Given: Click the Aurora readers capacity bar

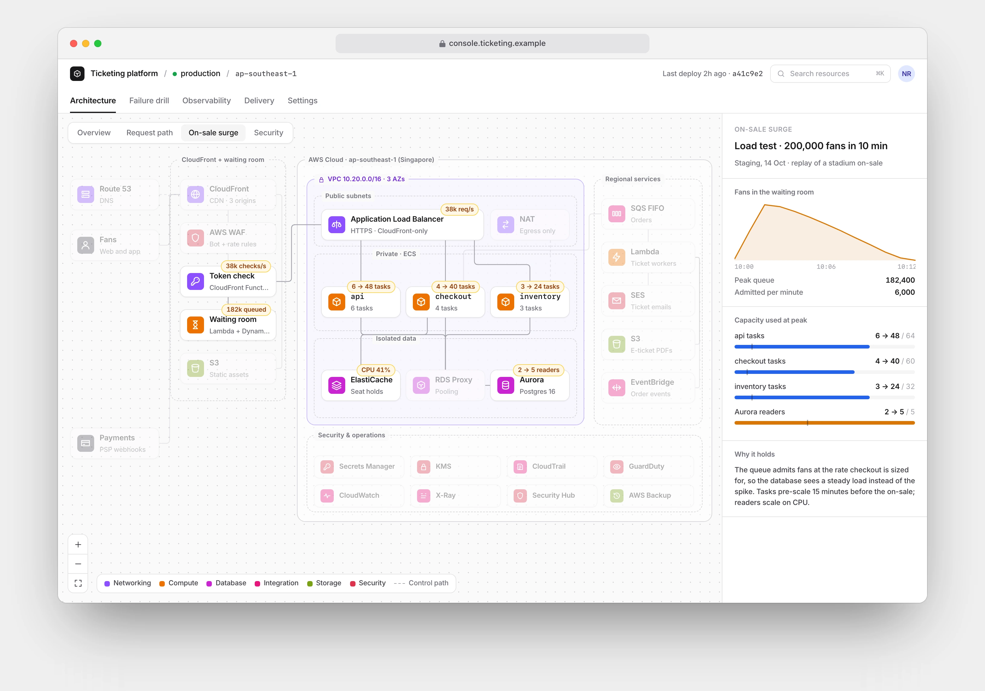Looking at the screenshot, I should (x=824, y=423).
